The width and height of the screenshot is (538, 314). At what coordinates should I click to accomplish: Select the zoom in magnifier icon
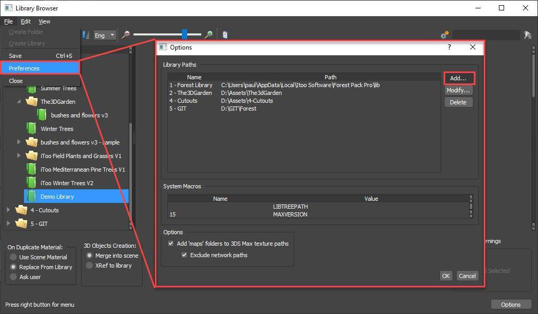pos(209,34)
